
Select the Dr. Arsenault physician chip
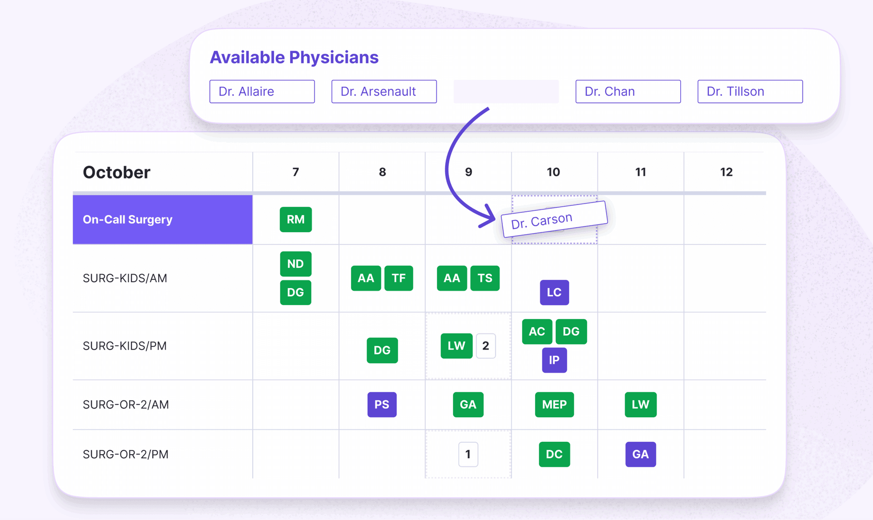tap(384, 91)
